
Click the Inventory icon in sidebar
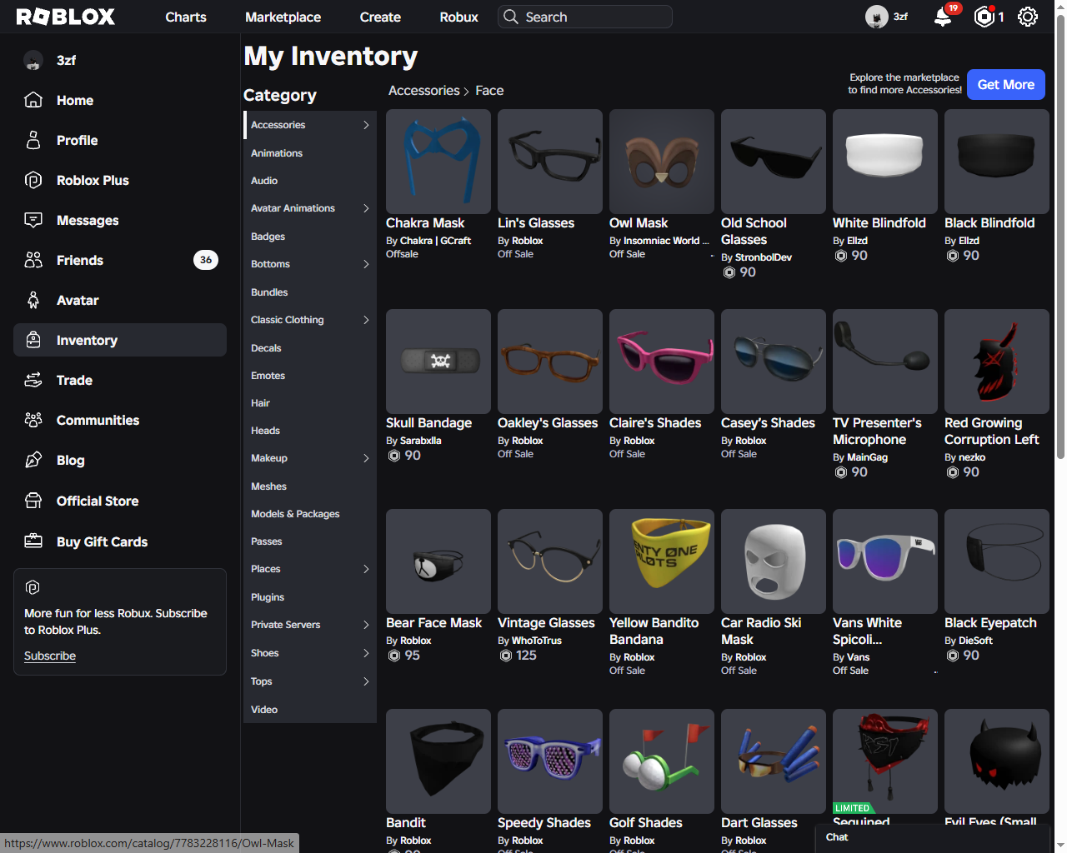(33, 340)
